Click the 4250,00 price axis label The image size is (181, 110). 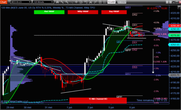tap(175, 50)
